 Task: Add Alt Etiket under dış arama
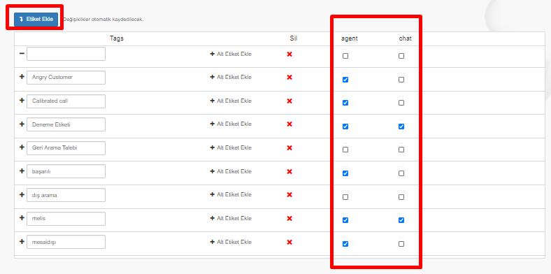point(231,194)
